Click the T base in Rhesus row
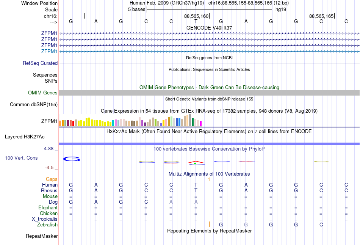The image size is (360, 245). (x=196, y=190)
